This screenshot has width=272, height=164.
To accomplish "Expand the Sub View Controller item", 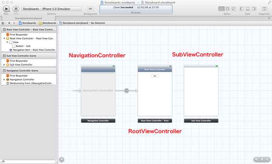I will click(4, 64).
